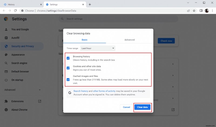Image resolution: width=216 pixels, height=127 pixels.
Task: Click the Cached images and files label
Action: click(85, 76)
